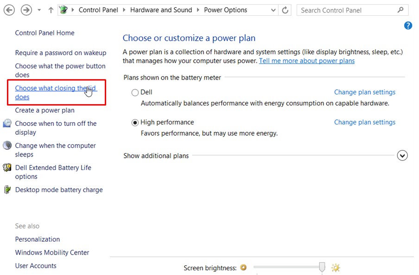Screen dimensions: 419x275
Task: Click the screen brightness slider handle
Action: click(322, 267)
